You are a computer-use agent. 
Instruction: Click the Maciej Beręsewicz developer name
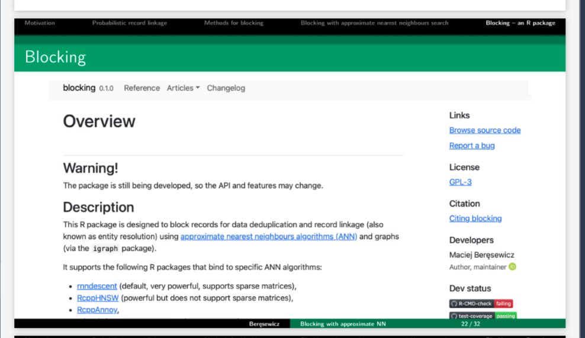coord(481,255)
